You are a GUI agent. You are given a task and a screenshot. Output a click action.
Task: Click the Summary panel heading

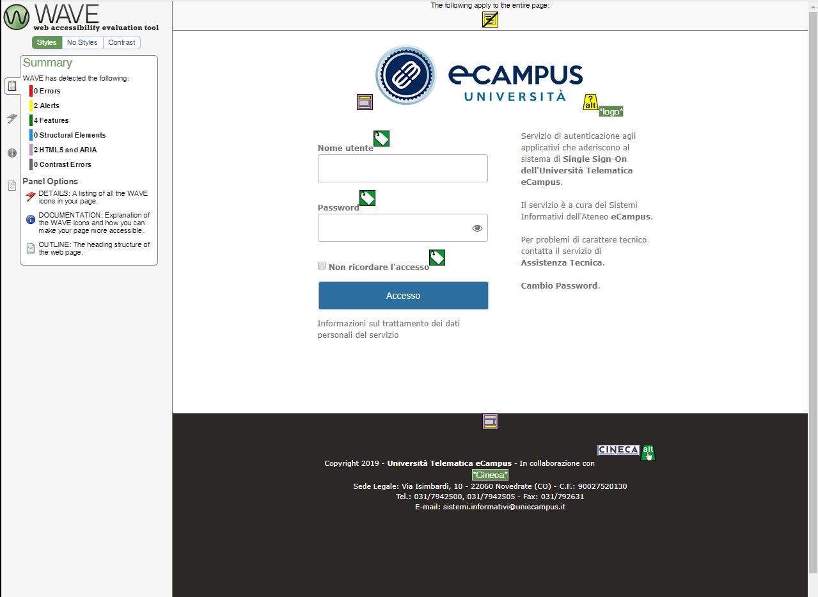[x=47, y=63]
